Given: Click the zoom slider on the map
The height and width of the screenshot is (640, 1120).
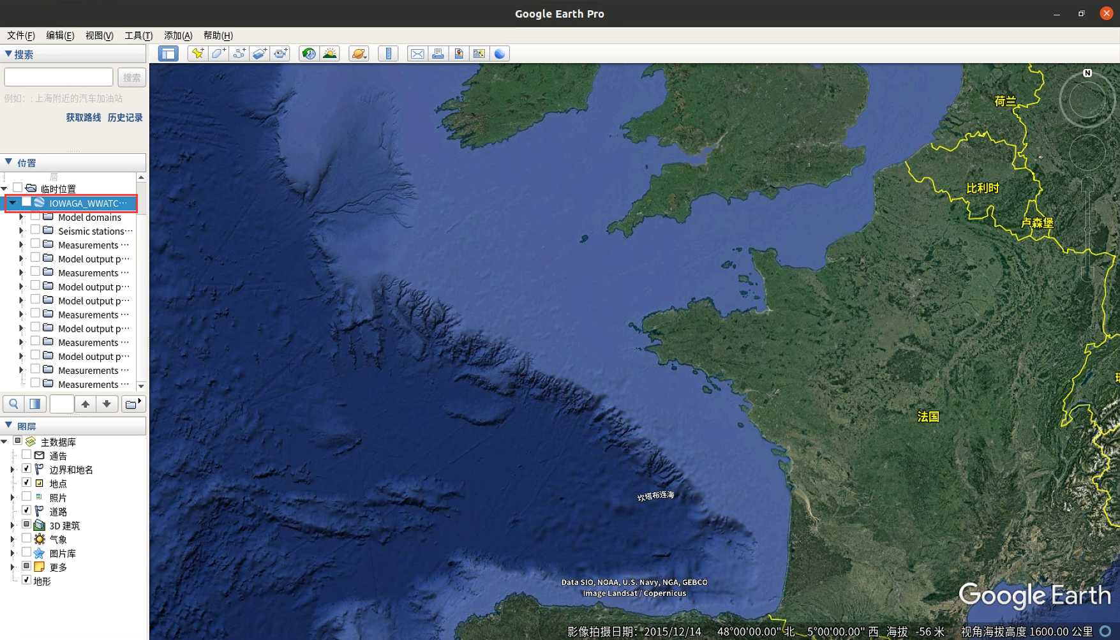Looking at the screenshot, I should [1087, 230].
